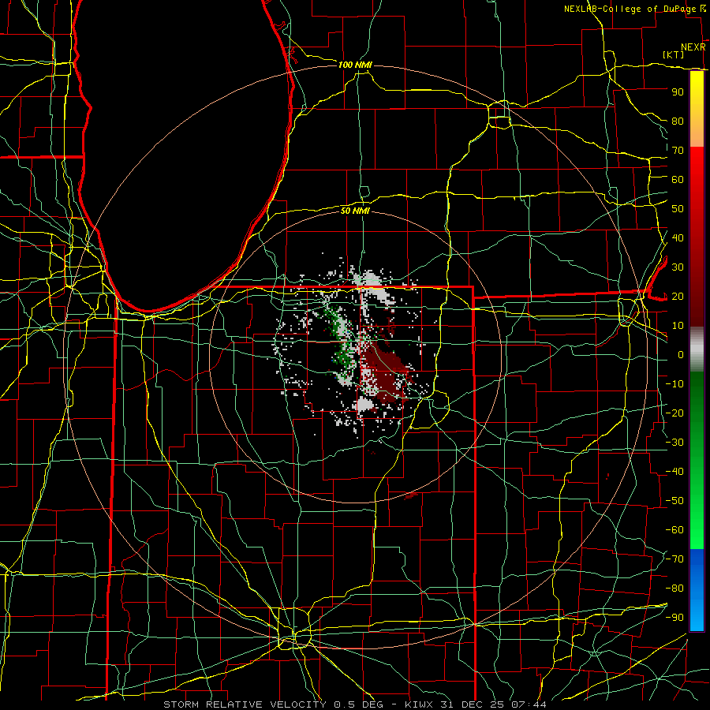Click the NEXR label at the top right
Screen dimensions: 710x710
tap(693, 47)
